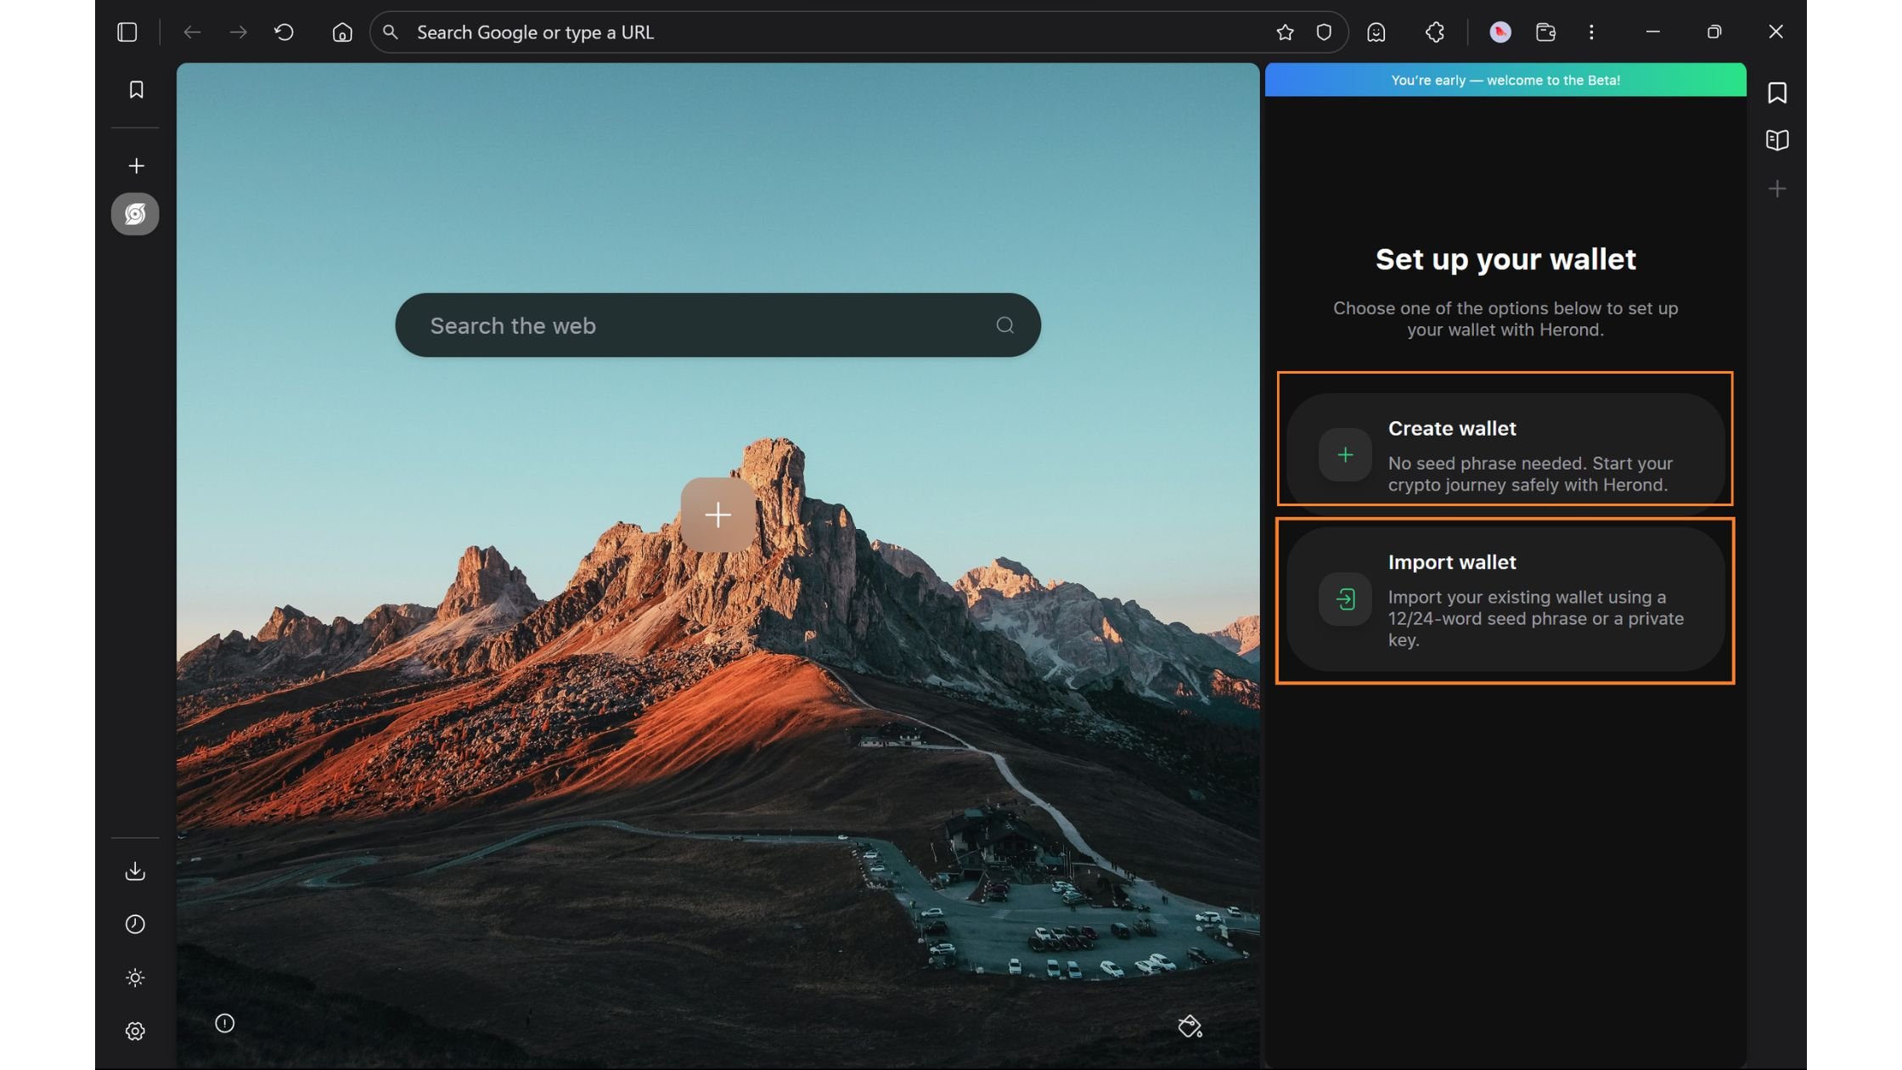Choose the Import wallet option
Screen dimensions: 1902x1070
pos(1505,600)
